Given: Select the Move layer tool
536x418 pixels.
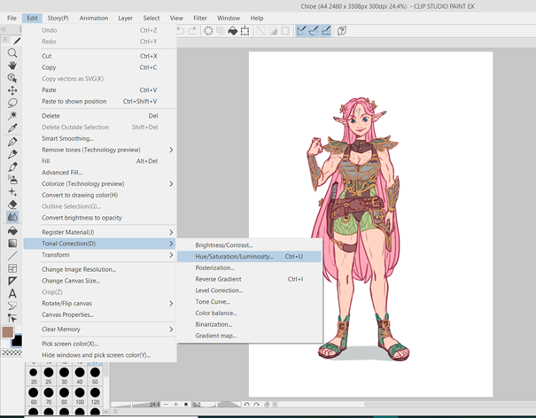Looking at the screenshot, I should coord(12,90).
